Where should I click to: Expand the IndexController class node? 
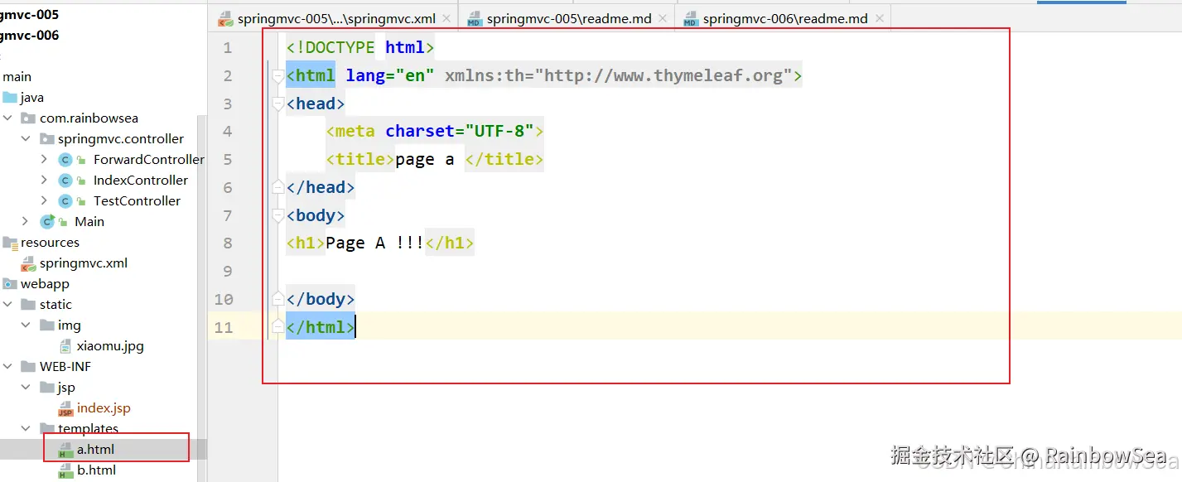44,180
